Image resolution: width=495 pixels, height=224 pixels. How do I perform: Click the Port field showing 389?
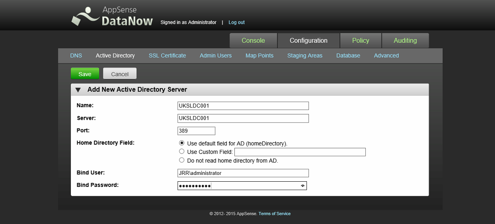pyautogui.click(x=196, y=131)
